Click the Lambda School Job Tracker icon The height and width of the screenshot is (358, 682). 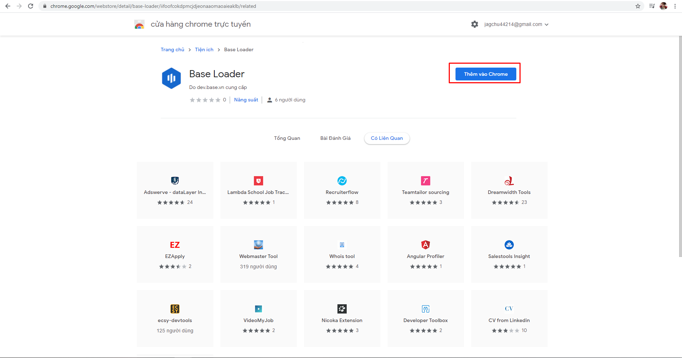(259, 181)
